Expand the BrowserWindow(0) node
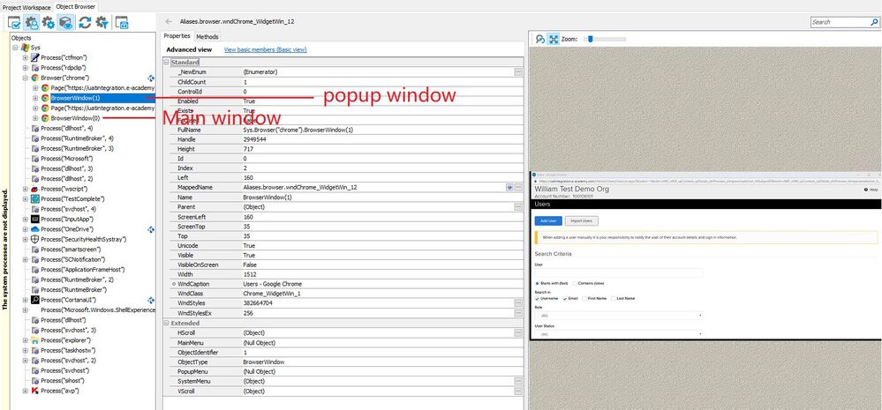The width and height of the screenshot is (882, 410). (35, 118)
